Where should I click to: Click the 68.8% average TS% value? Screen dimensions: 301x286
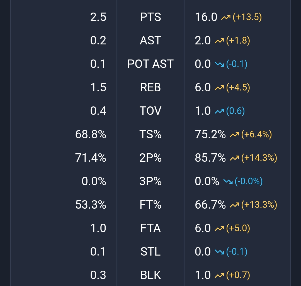tap(91, 135)
